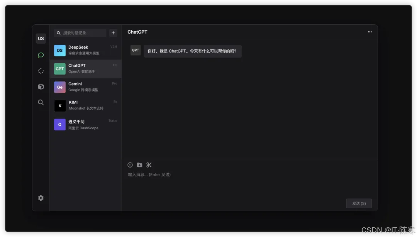
Task: Open the dotted circle sidebar icon
Action: click(x=41, y=71)
